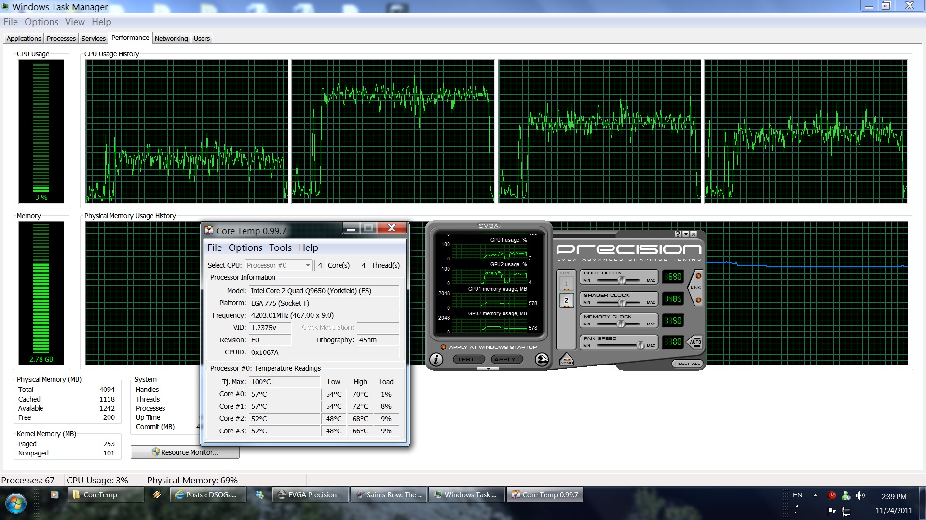Toggle the fan speed AUTO button
Viewport: 926px width, 520px height.
tap(695, 342)
